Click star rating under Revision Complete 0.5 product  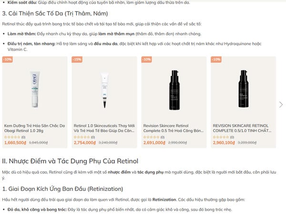[152, 137]
